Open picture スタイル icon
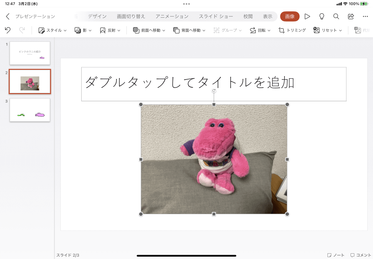373x259 pixels. (41, 30)
